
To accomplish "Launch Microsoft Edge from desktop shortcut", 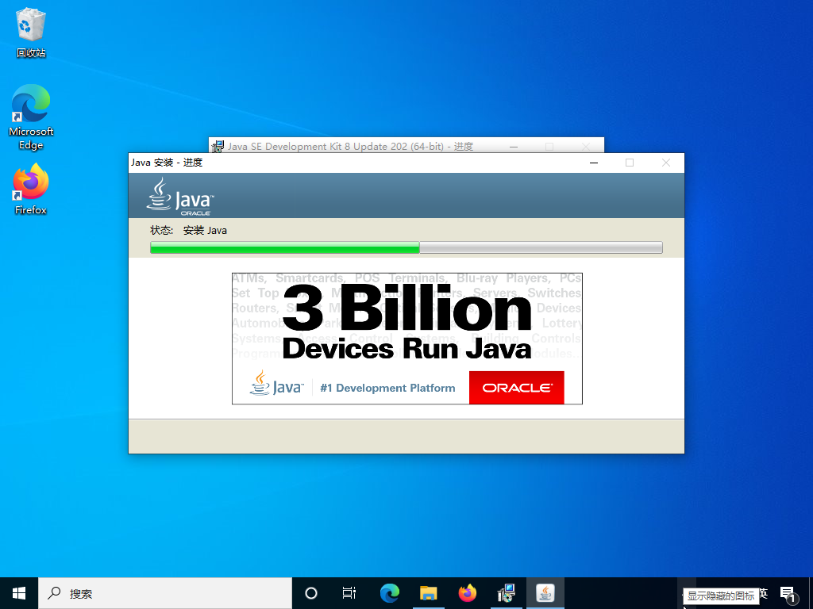I will pyautogui.click(x=31, y=117).
